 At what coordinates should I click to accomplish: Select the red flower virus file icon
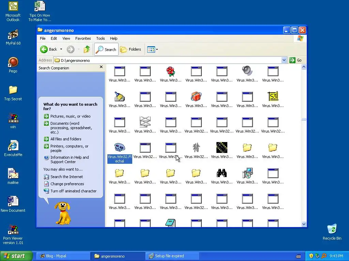pyautogui.click(x=170, y=71)
